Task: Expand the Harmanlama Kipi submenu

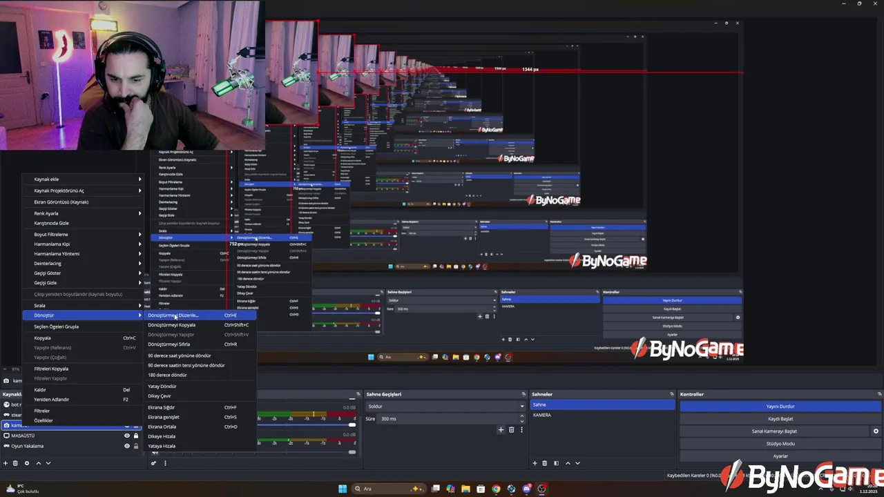Action: pyautogui.click(x=86, y=244)
